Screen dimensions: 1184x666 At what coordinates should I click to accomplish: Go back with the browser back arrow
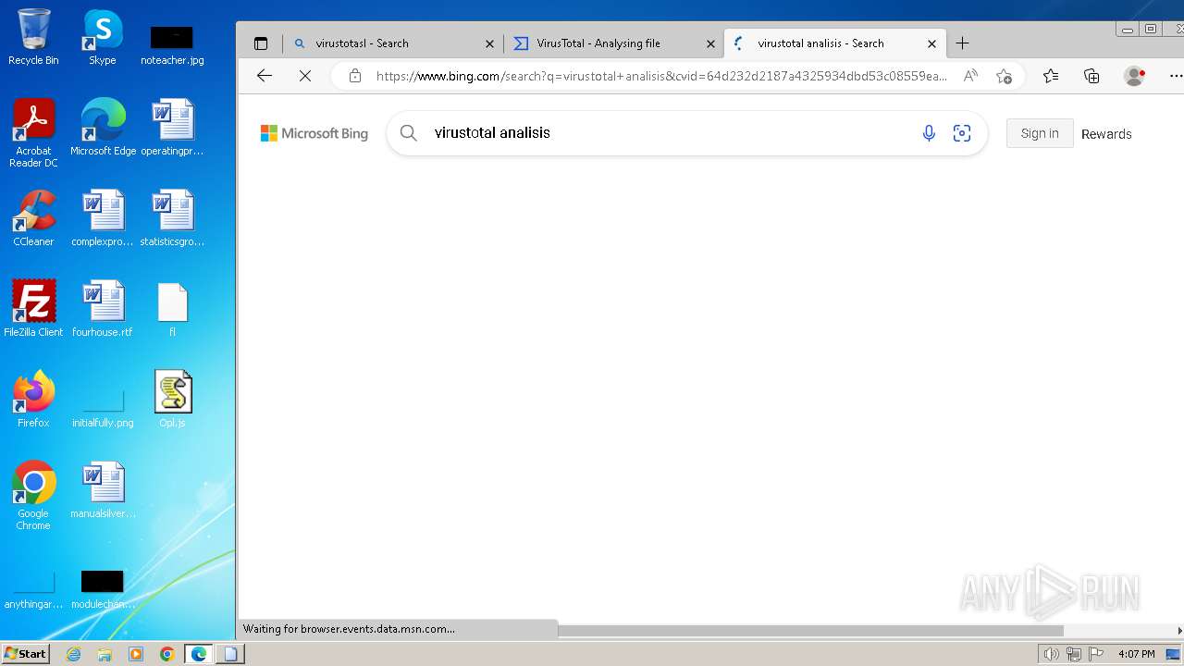pos(265,76)
